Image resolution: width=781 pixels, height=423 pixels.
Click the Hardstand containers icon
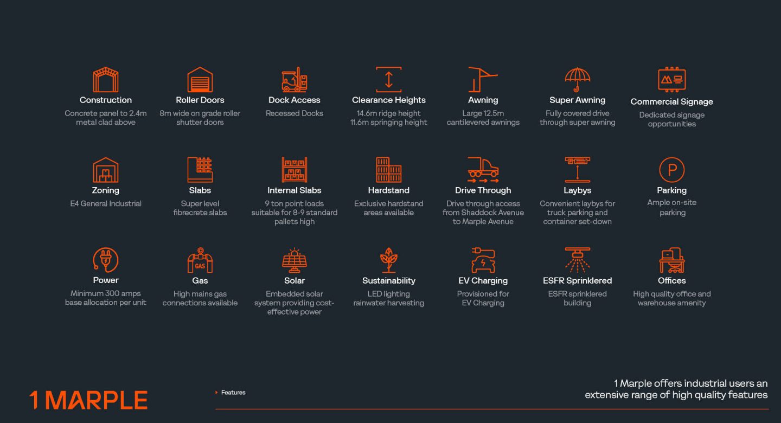pos(389,170)
